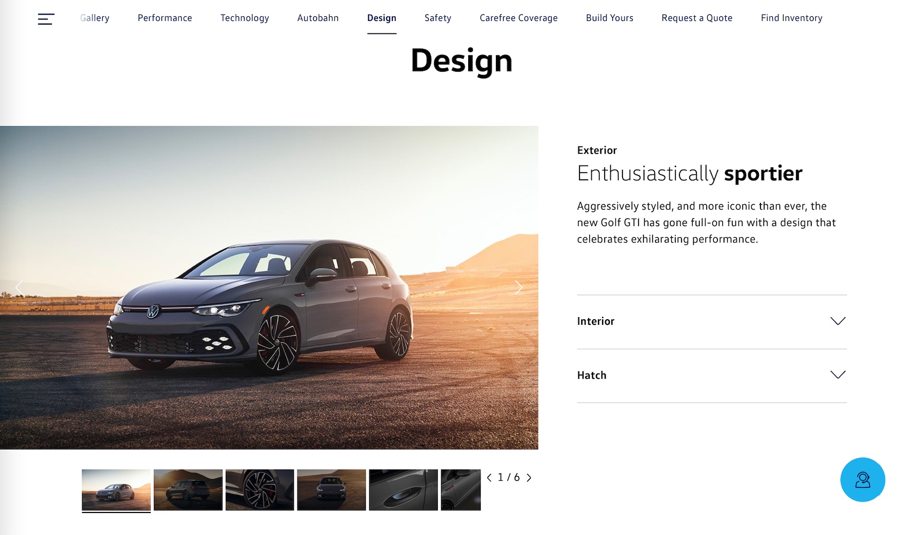Select the front-facing car thumbnail
This screenshot has height=535, width=923.
pyautogui.click(x=332, y=489)
